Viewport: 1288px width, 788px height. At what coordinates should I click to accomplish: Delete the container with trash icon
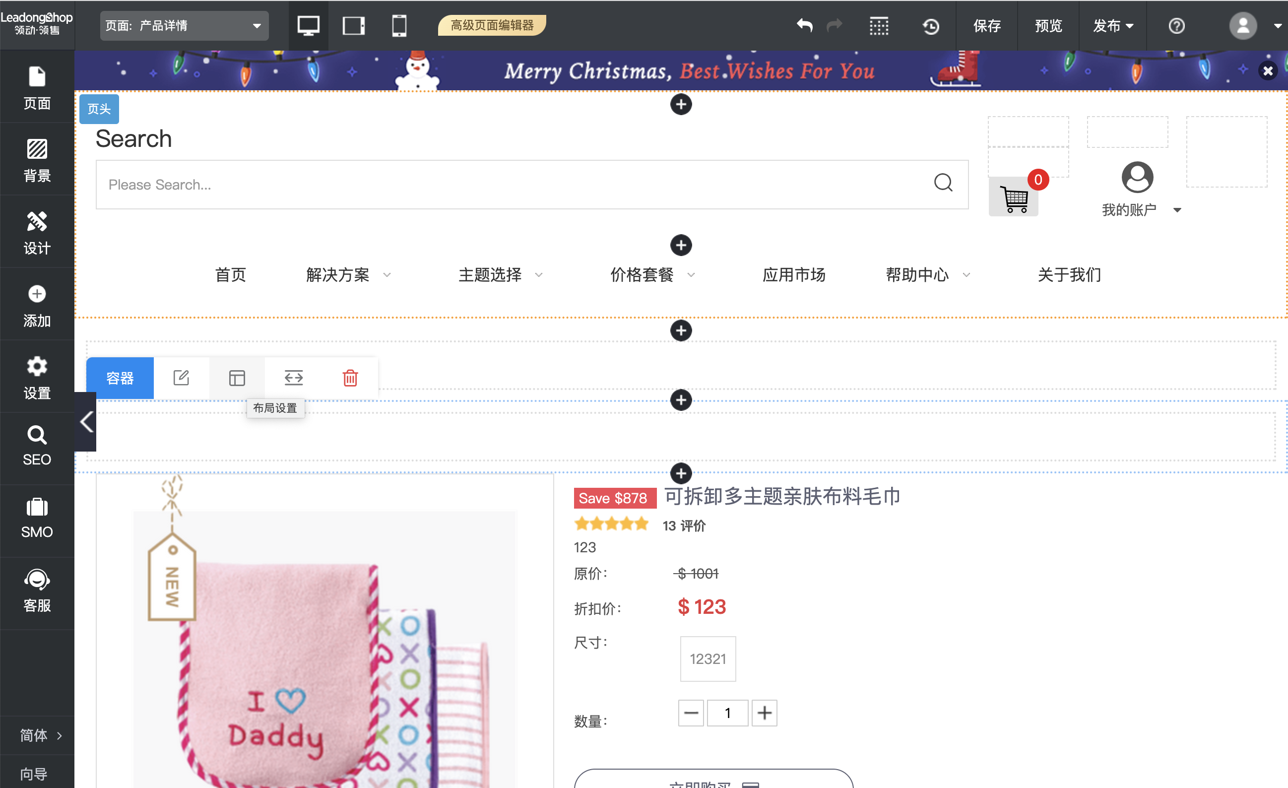click(x=350, y=378)
